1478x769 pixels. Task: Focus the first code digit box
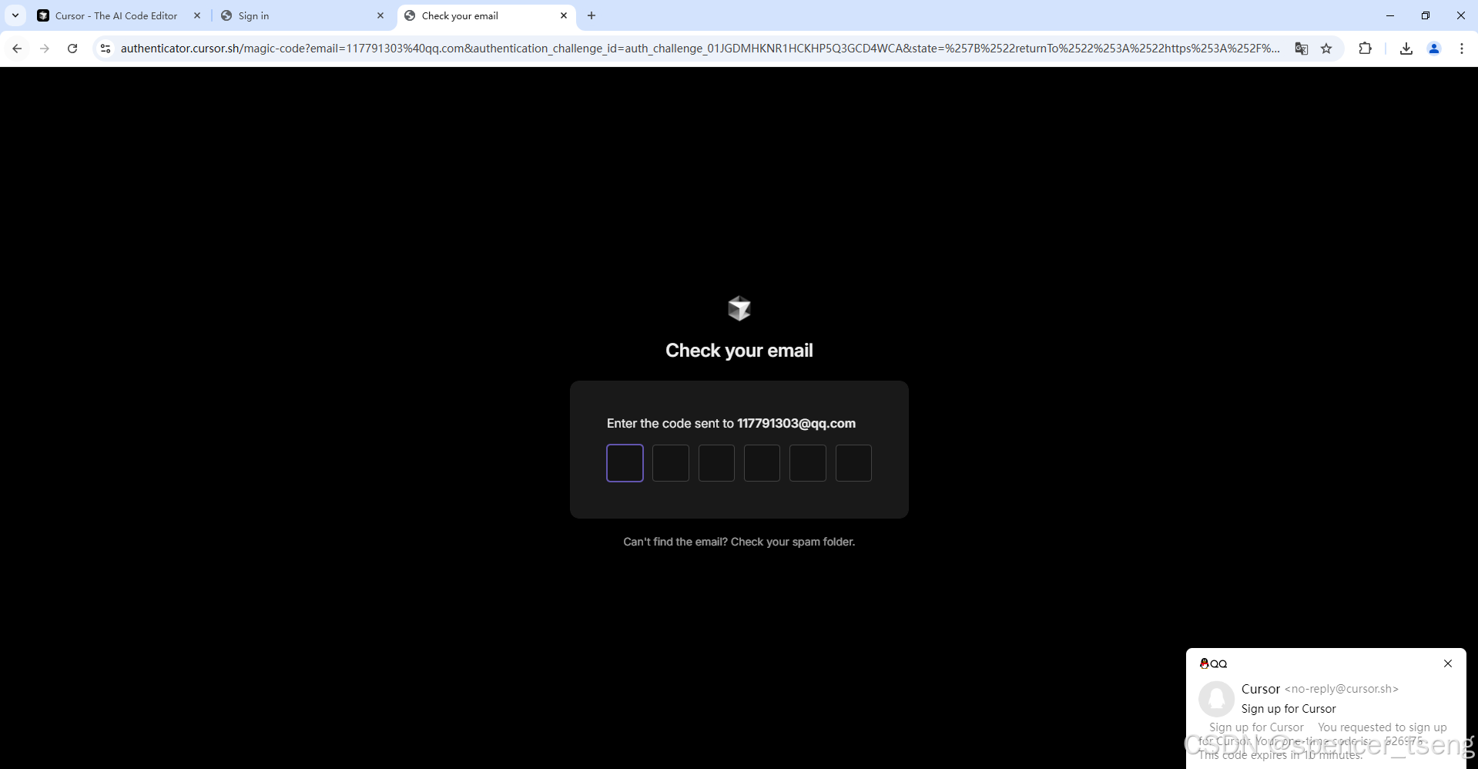coord(625,463)
